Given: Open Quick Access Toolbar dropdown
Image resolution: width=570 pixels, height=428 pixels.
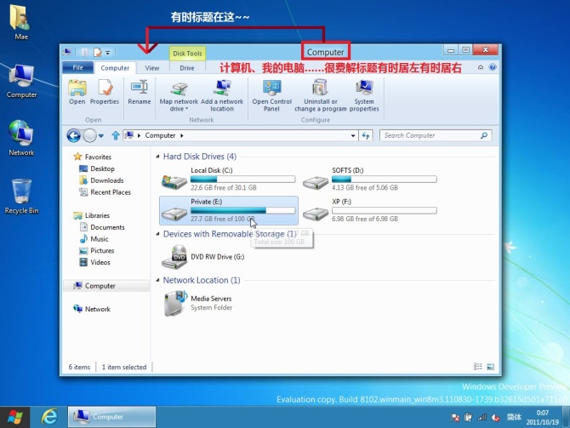Looking at the screenshot, I should tap(107, 53).
